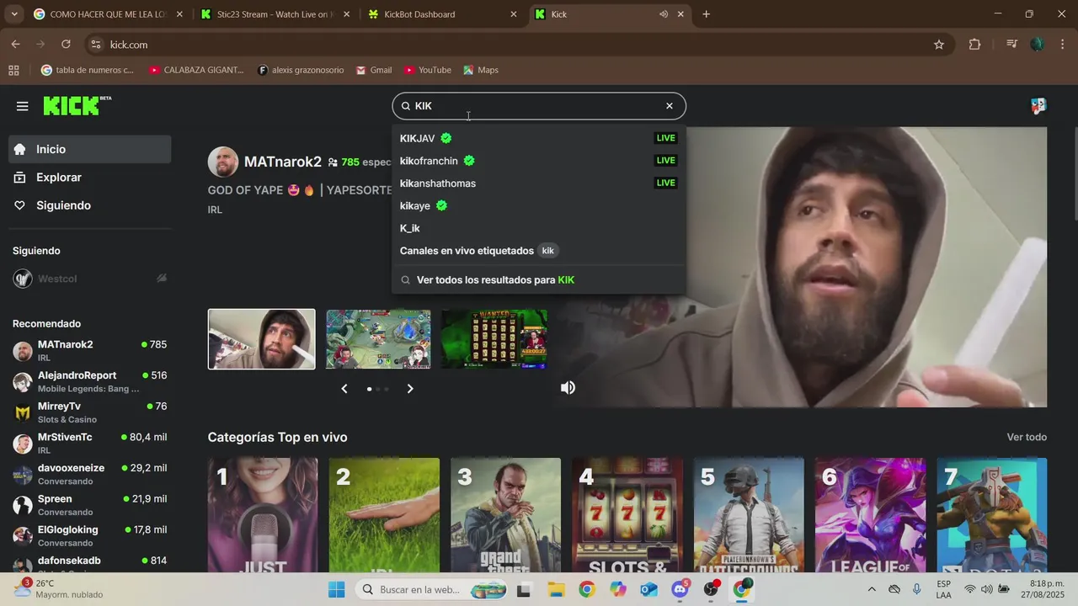1078x606 pixels.
Task: Open MirreyTv recommended channel
Action: (90, 412)
